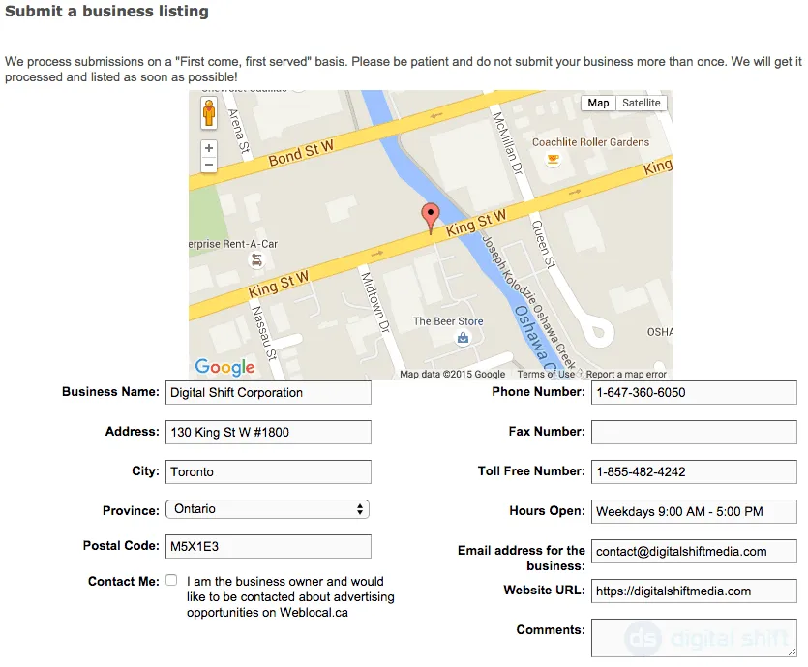
Task: Zoom out on the map
Action: pyautogui.click(x=209, y=166)
